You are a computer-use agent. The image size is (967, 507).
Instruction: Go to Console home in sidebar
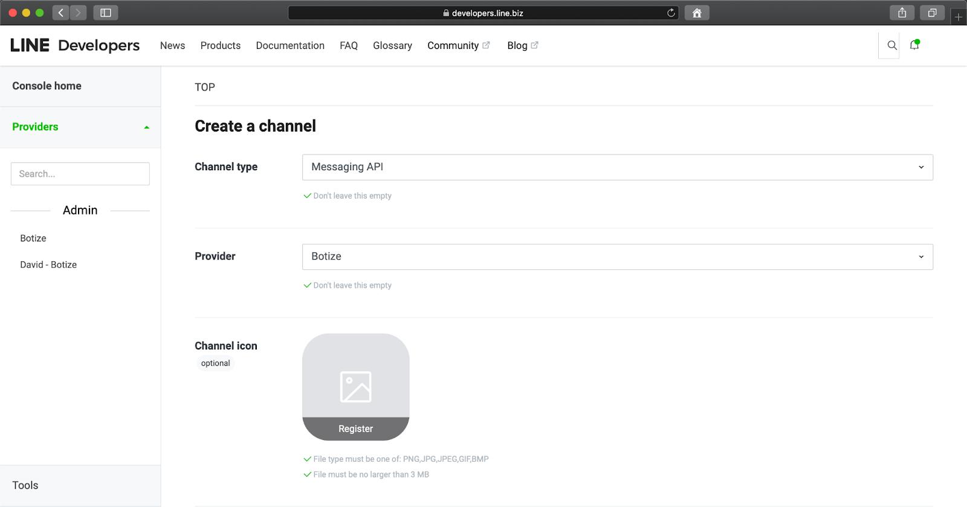coord(80,86)
